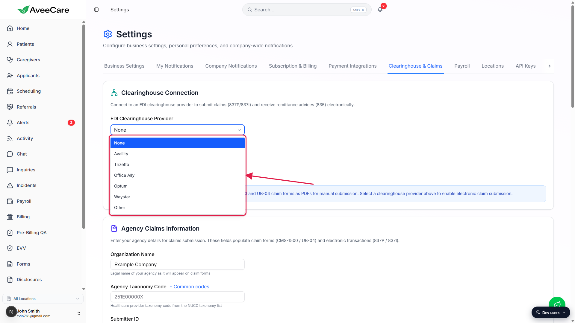Click the red Alerts count badge
Screen dimensions: 575x323
click(x=71, y=123)
